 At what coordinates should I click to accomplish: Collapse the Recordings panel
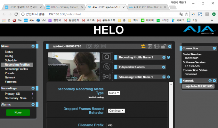point(33,88)
